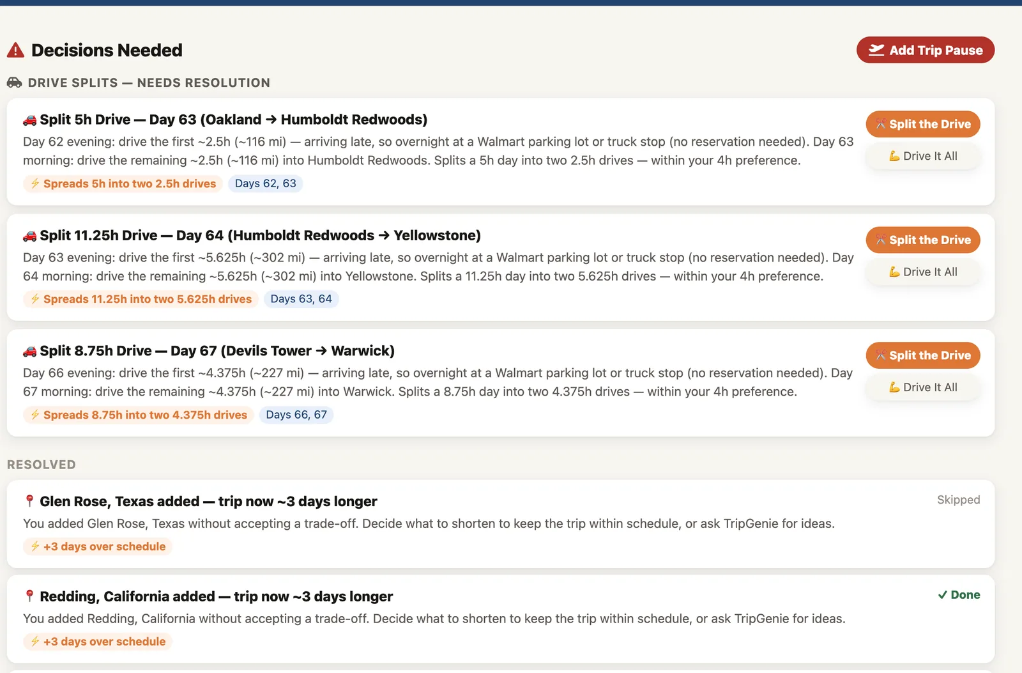Open the Split 5h Drive — Day 63 title

[233, 120]
